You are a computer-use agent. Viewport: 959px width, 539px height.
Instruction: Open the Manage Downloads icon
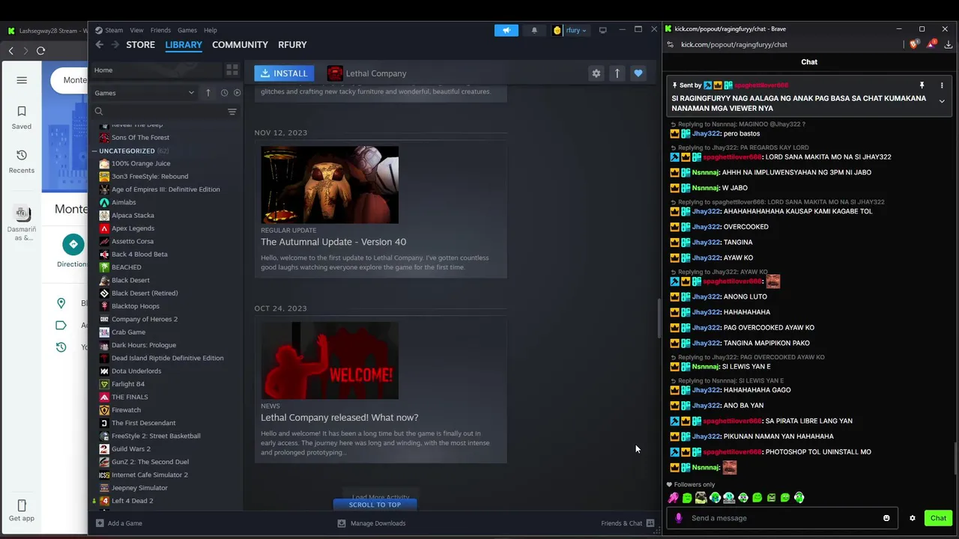point(342,523)
